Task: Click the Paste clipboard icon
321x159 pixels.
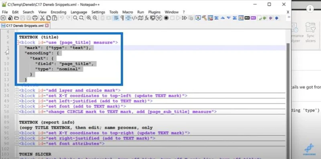Action: (x=55, y=18)
